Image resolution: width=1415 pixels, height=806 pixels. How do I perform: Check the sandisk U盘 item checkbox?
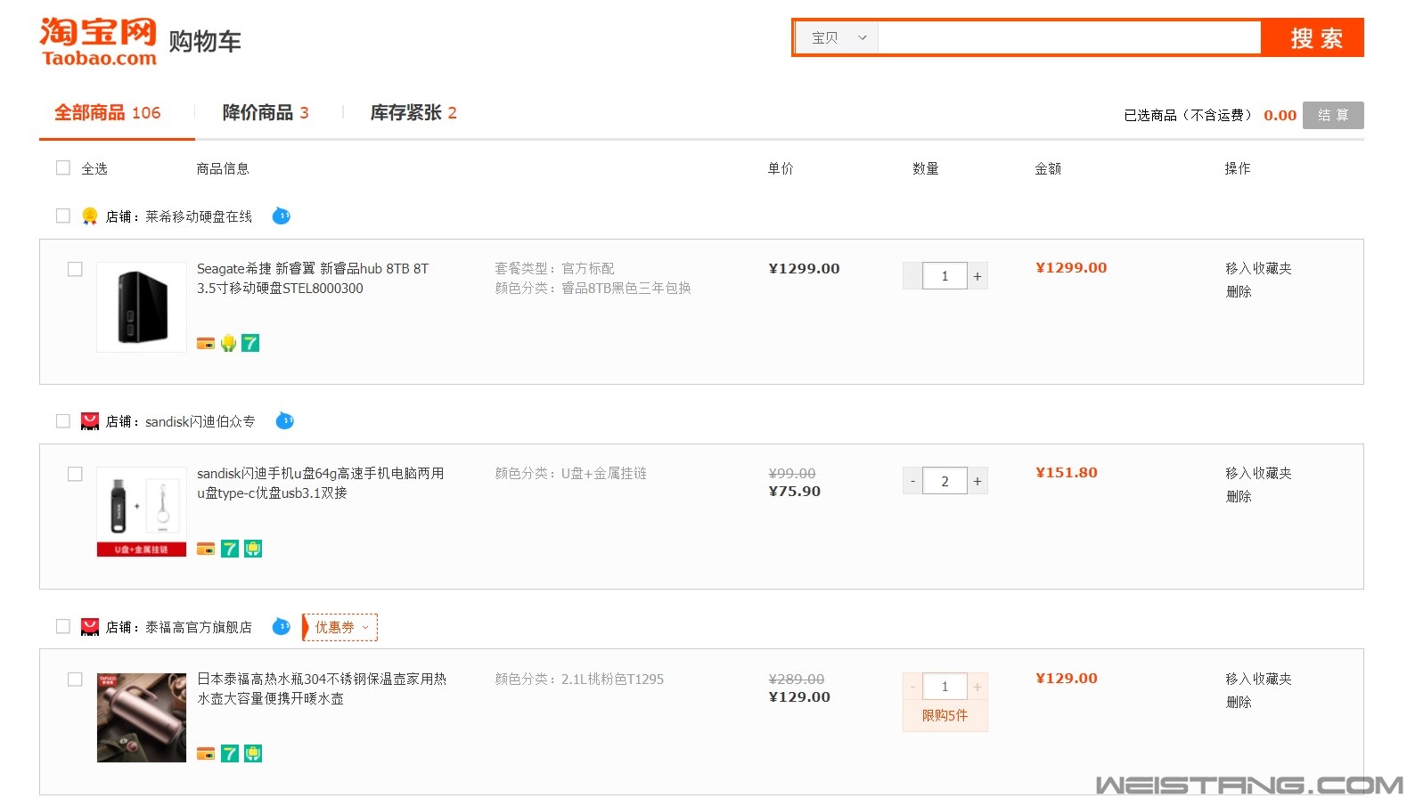(76, 474)
